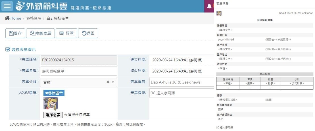Click the logo image in preview header
315x131 pixels.
(x=219, y=13)
